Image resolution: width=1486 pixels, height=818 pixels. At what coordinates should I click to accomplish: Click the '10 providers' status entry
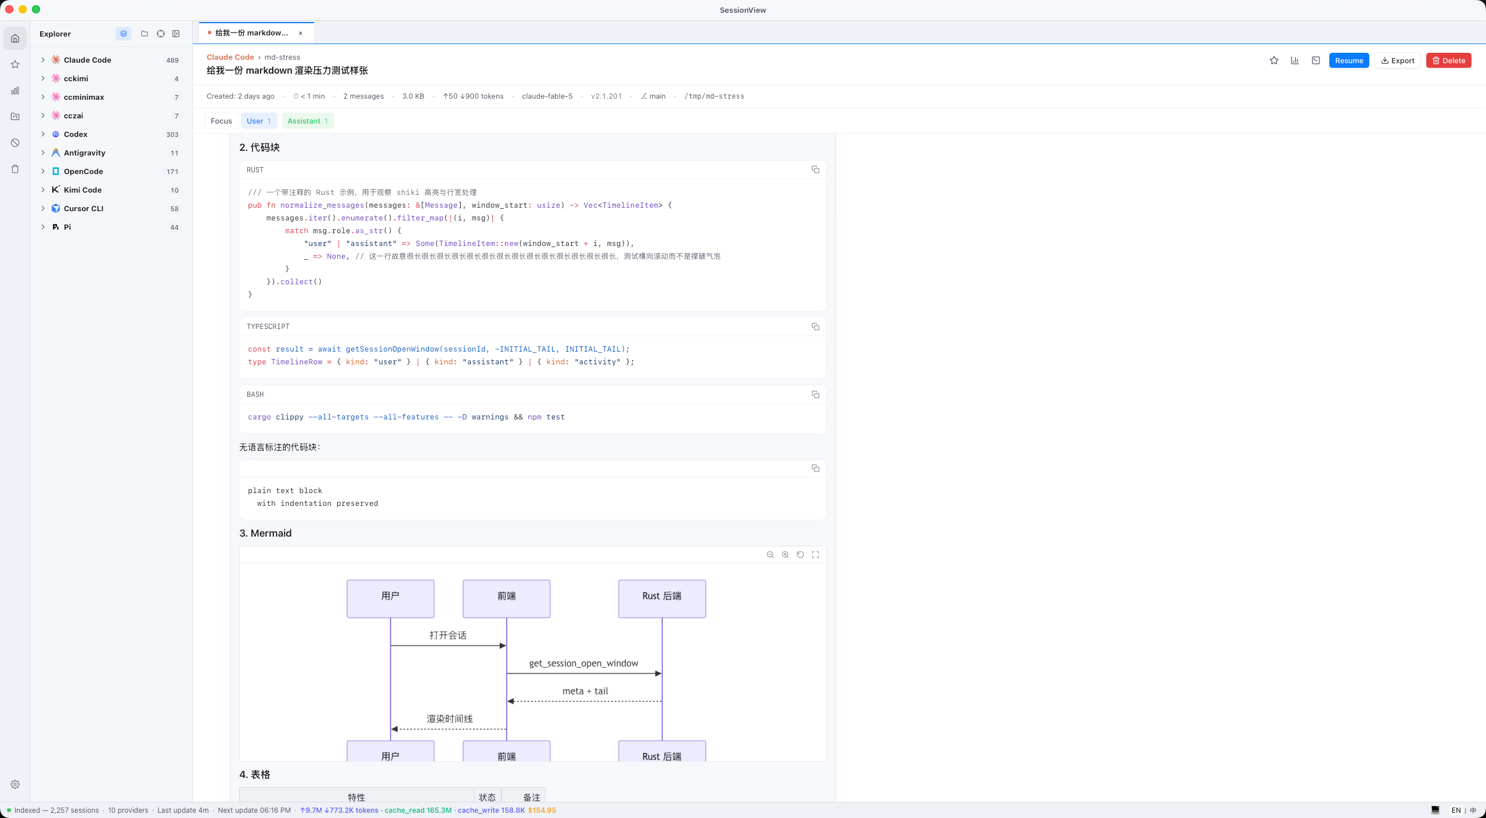tap(128, 810)
